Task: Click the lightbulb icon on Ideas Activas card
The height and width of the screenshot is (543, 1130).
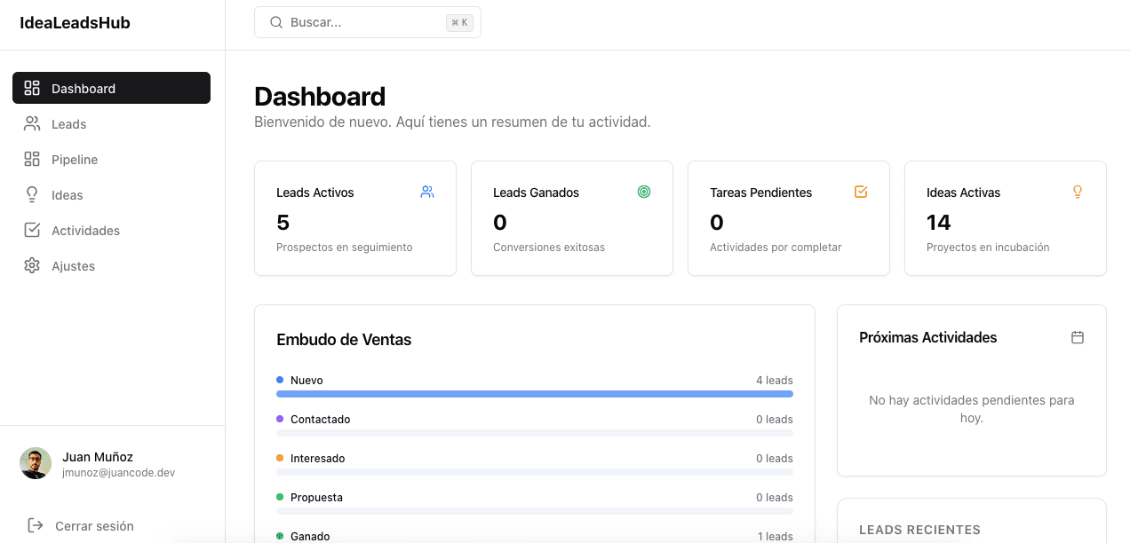Action: [x=1078, y=192]
